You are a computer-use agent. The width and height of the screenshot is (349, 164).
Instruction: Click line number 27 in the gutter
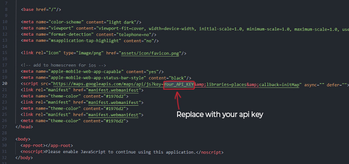point(5,127)
